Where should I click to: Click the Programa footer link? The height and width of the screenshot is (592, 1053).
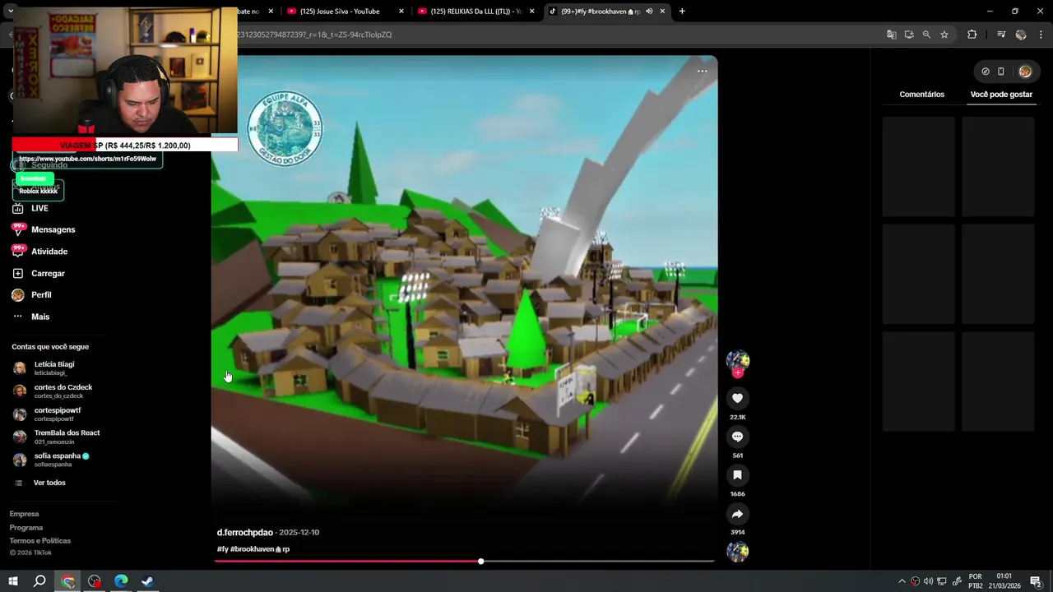26,527
